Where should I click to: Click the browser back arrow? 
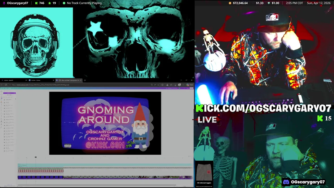[x=2, y=85]
